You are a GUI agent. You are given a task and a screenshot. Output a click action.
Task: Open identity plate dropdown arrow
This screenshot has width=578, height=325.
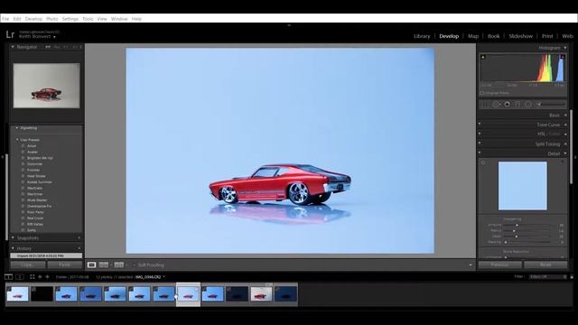[x=54, y=37]
